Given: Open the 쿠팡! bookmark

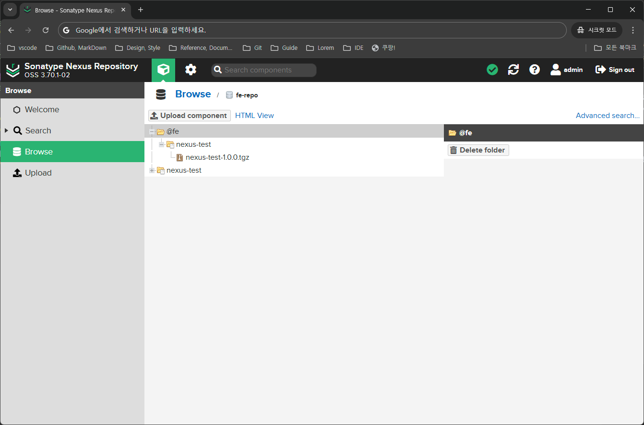Looking at the screenshot, I should click(x=383, y=48).
